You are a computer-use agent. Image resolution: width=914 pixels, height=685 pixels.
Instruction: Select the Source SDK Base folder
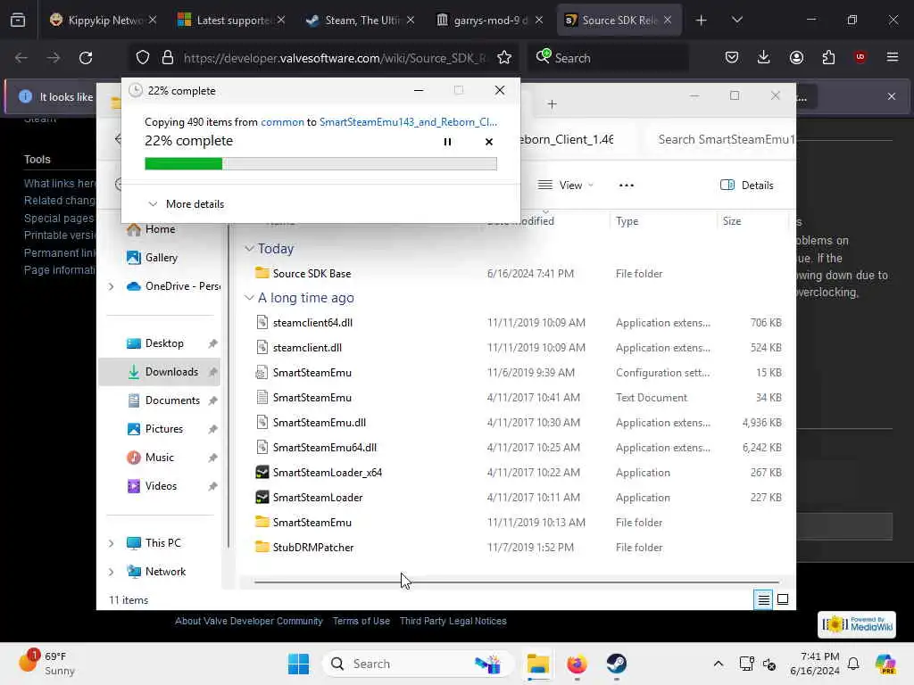click(x=312, y=273)
